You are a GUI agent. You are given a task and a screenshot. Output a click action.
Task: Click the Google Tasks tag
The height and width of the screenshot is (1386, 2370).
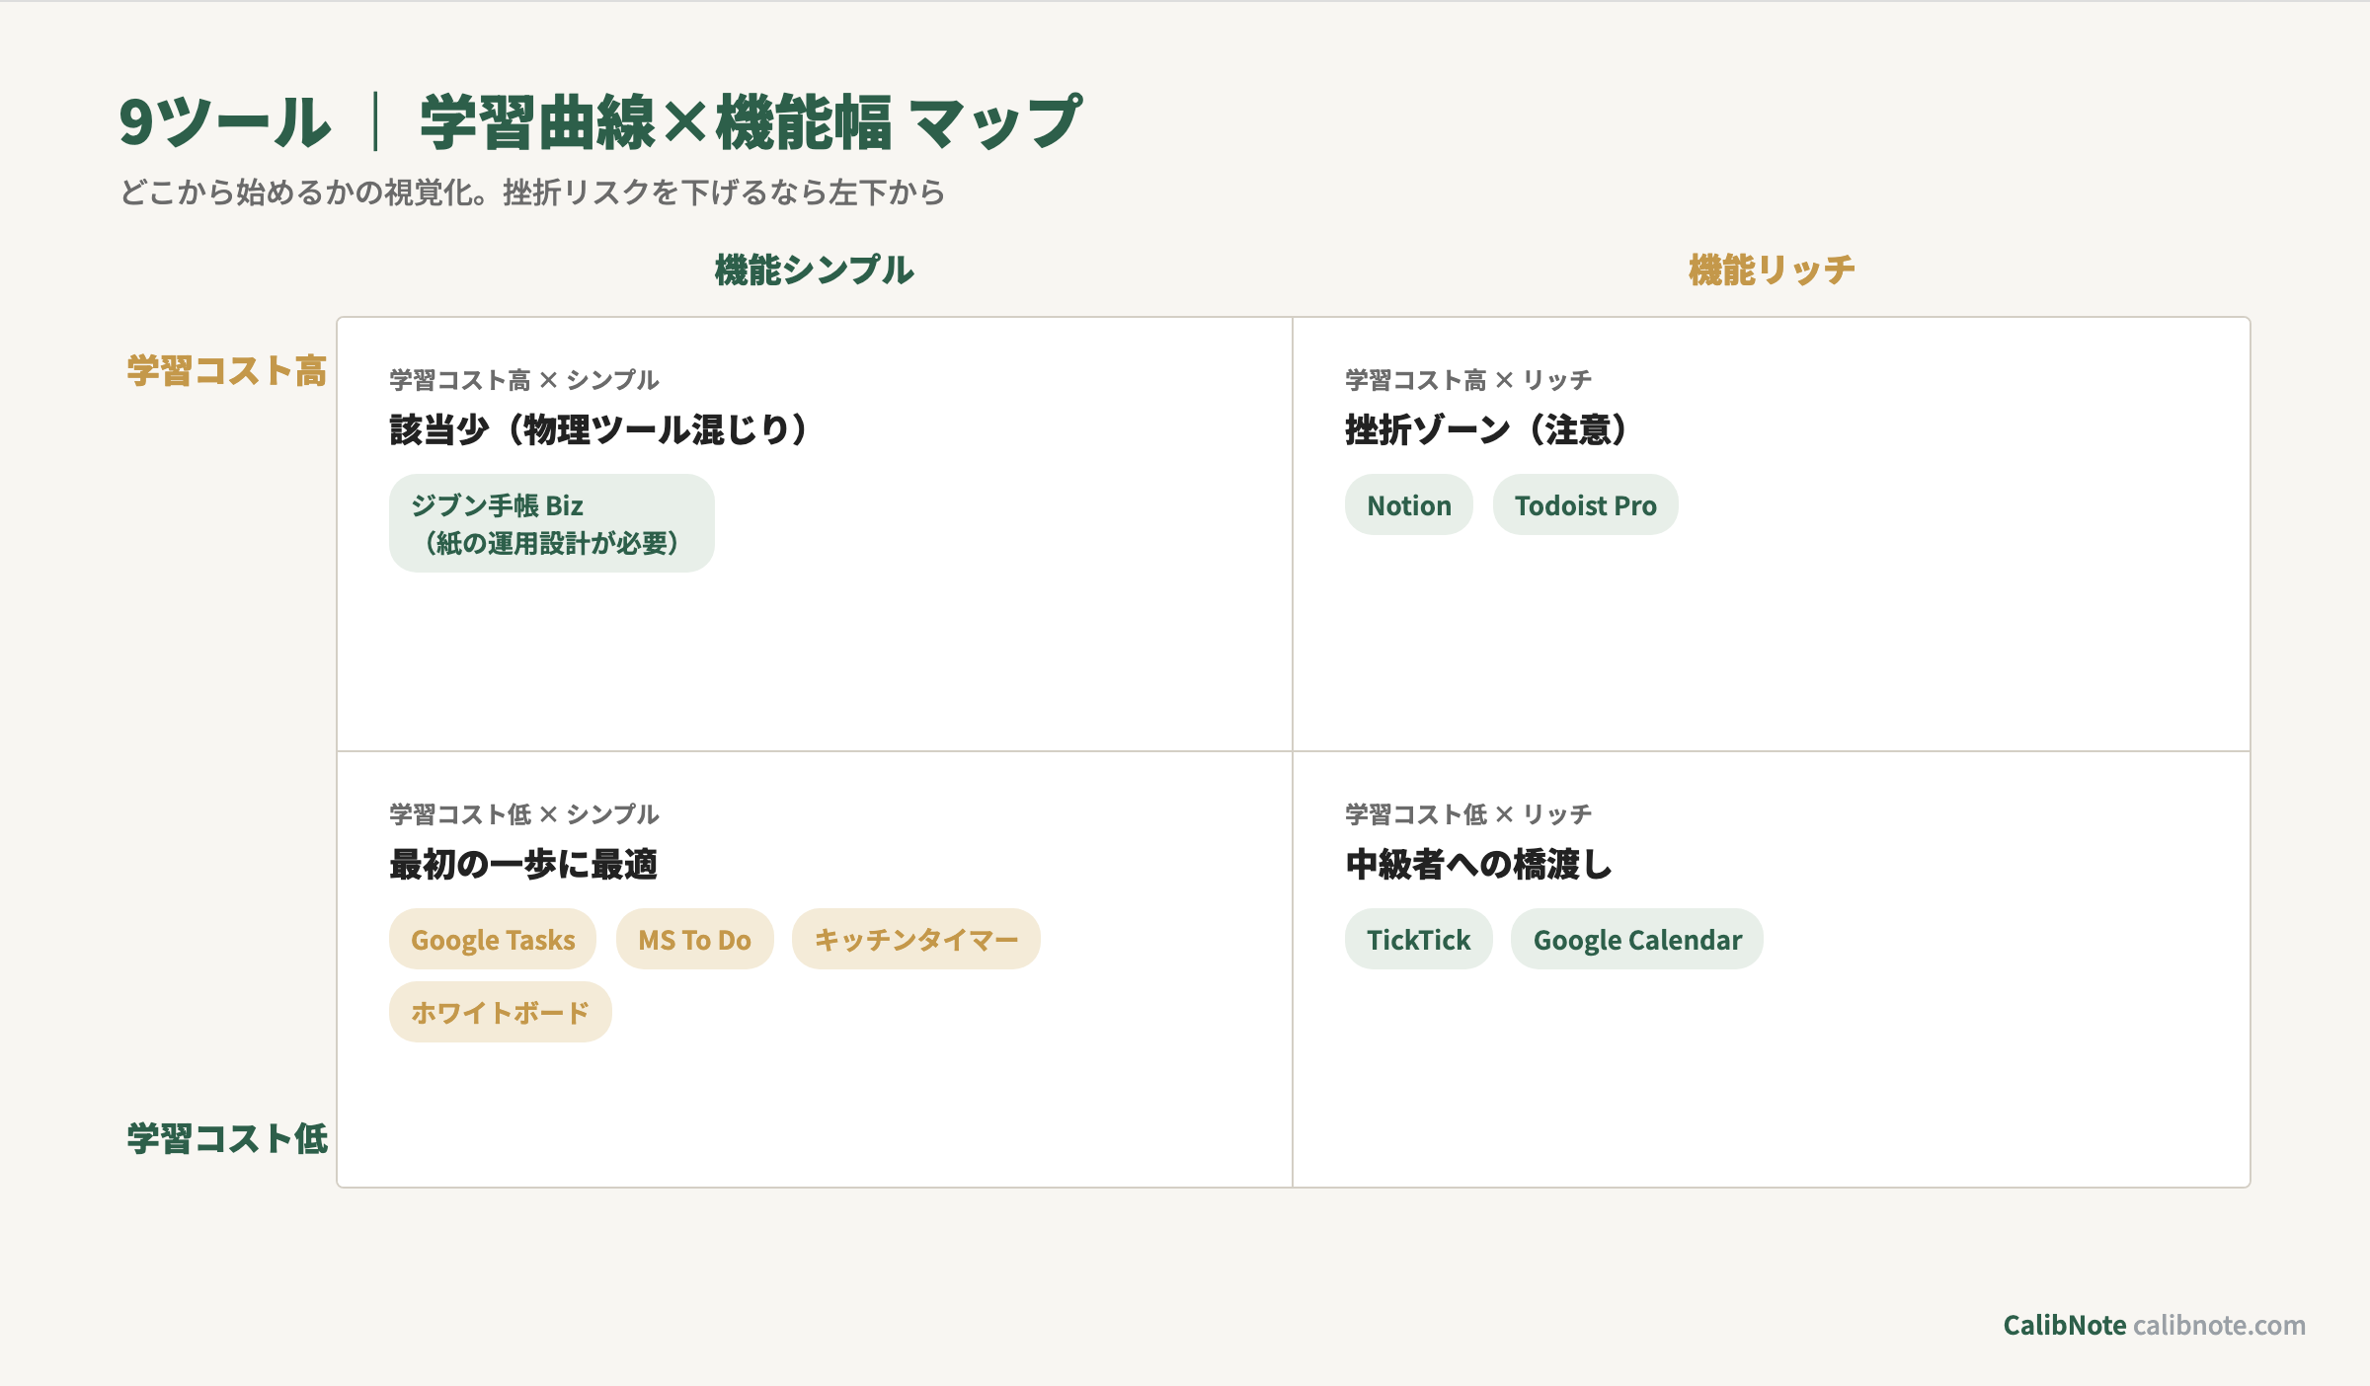point(493,939)
